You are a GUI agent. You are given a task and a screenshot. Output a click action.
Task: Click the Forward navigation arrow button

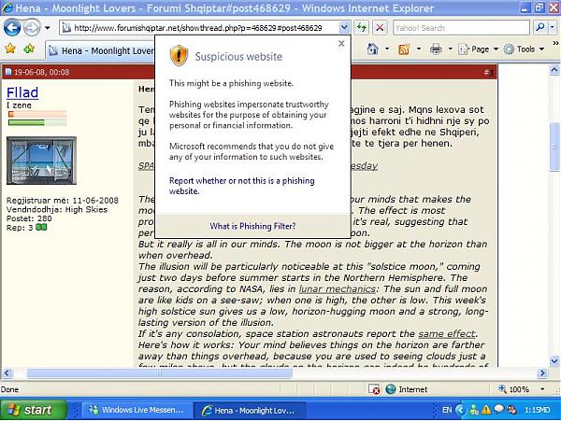point(32,27)
